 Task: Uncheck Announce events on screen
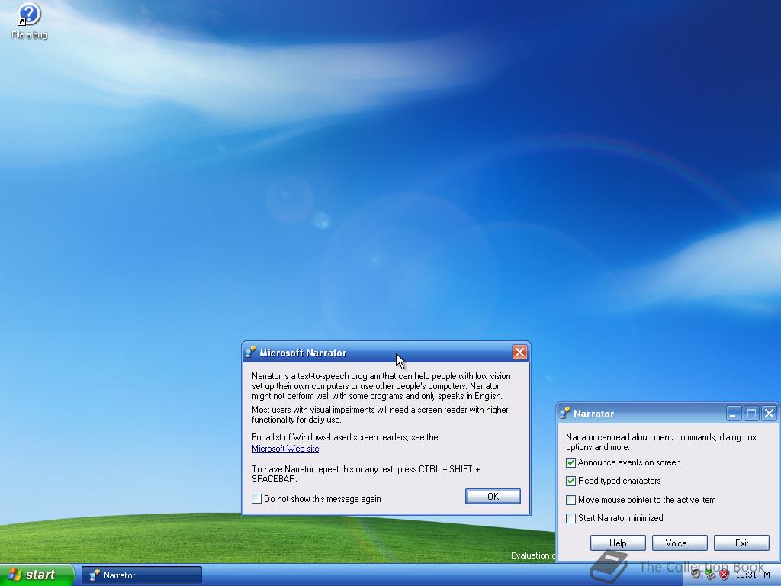570,462
